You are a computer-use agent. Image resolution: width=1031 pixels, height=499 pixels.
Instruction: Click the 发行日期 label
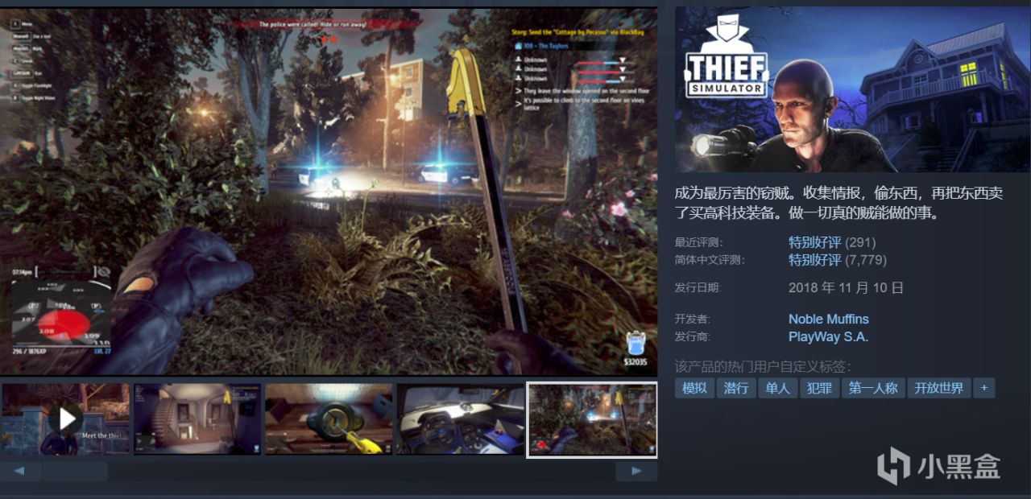pyautogui.click(x=698, y=287)
